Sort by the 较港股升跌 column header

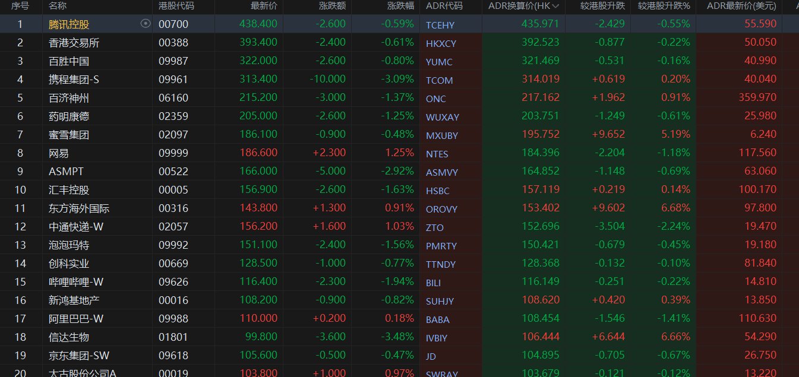coord(602,6)
